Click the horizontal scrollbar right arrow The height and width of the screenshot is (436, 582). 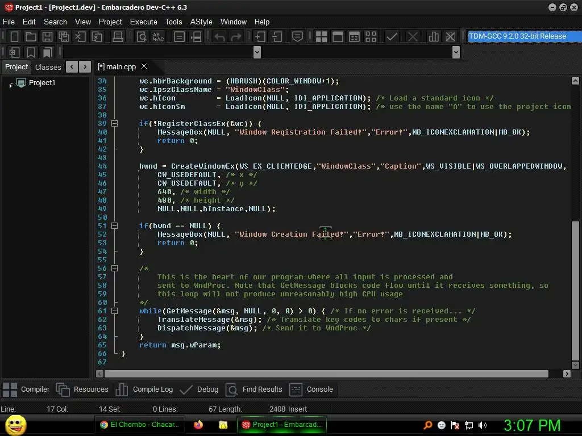tap(567, 374)
